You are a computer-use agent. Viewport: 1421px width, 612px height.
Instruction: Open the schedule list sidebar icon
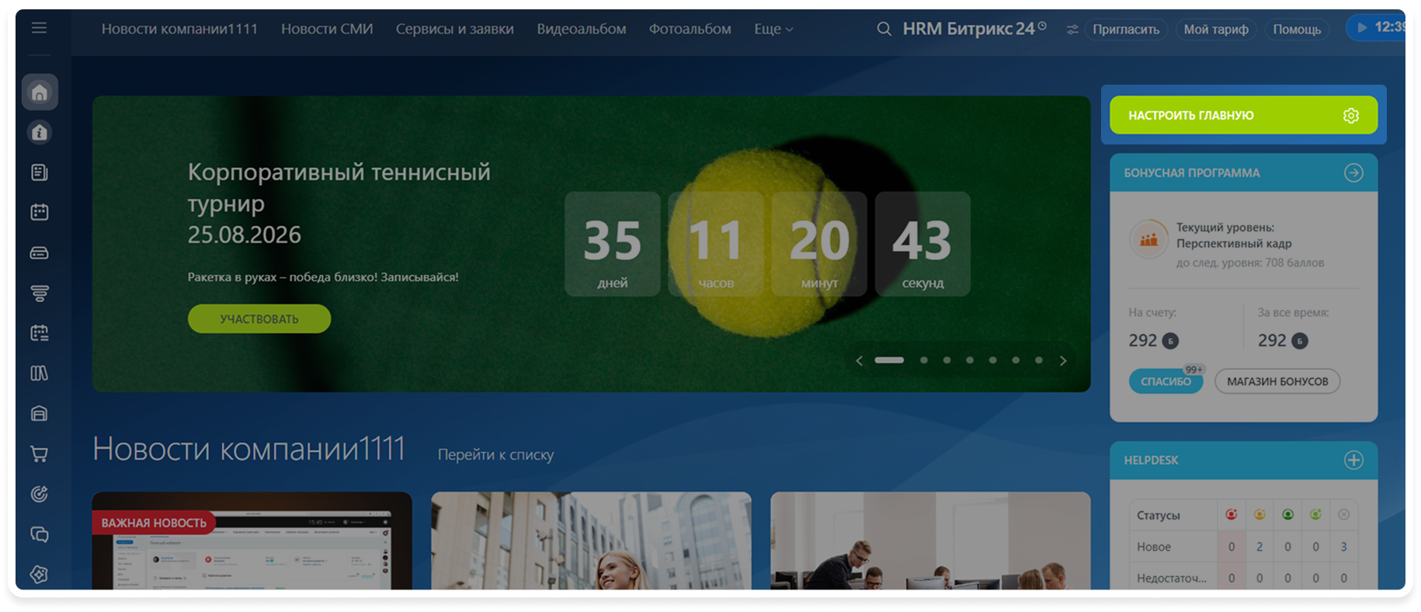(40, 333)
